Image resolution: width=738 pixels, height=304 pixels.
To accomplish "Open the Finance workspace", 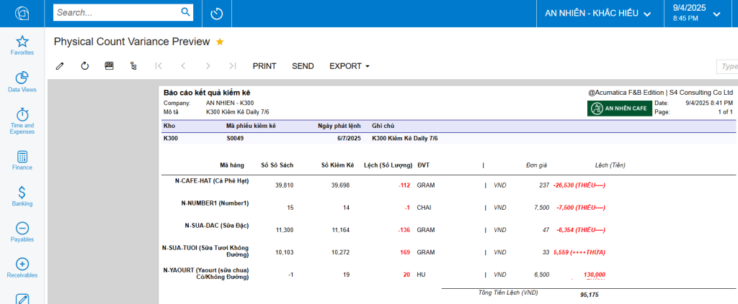I will [22, 160].
